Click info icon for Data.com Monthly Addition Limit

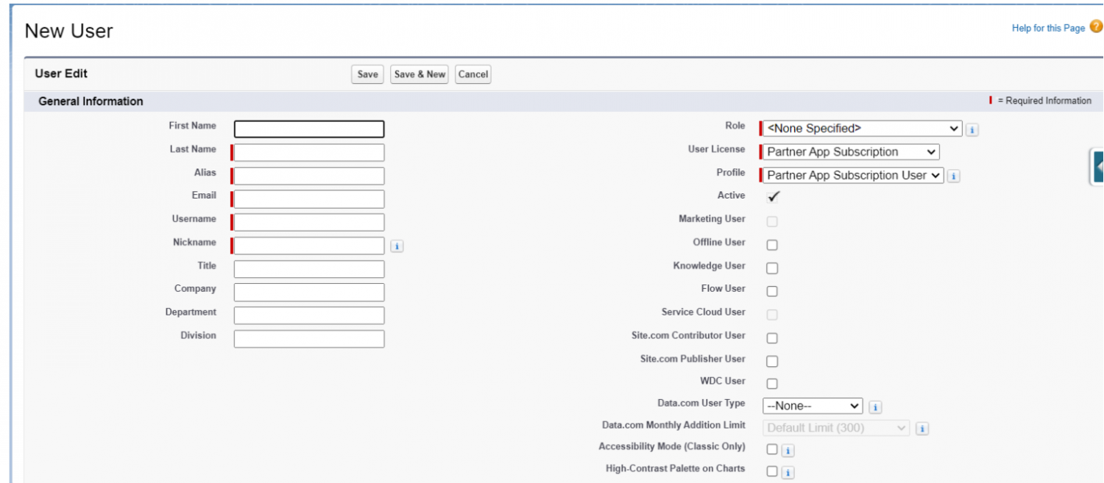pos(922,429)
